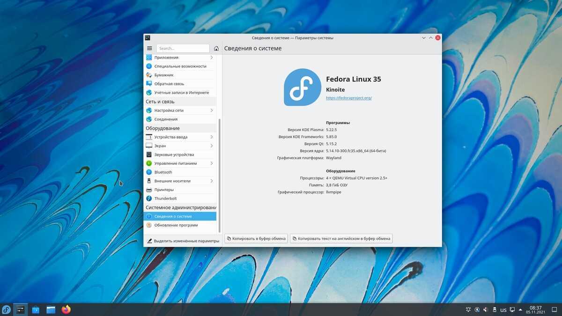Expand Настройка сети (Network settings) submenu

pos(212,110)
